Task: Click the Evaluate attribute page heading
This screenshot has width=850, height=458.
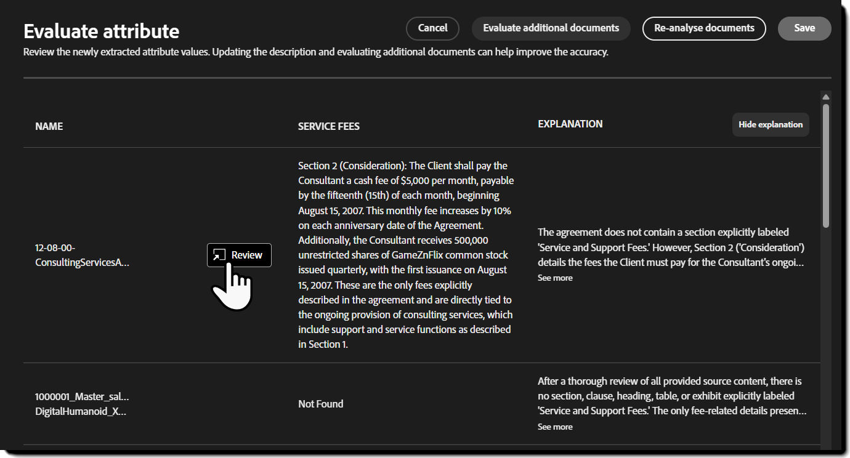Action: (100, 30)
